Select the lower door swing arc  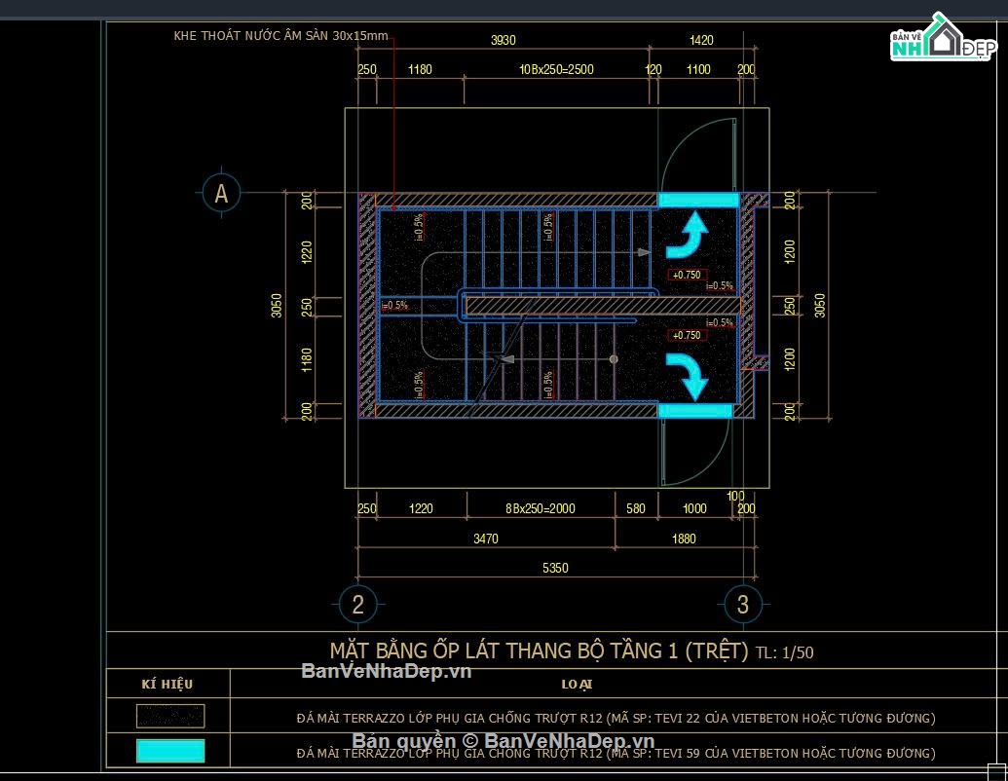[x=695, y=452]
